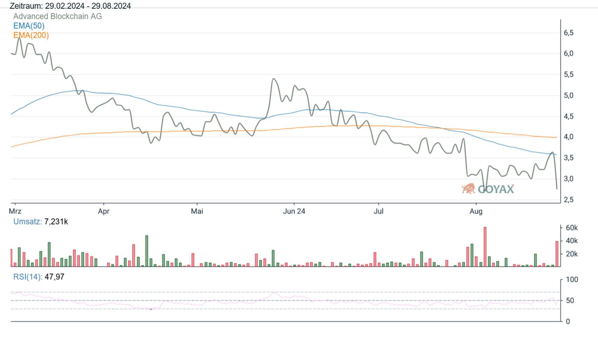Click the Aug month label
This screenshot has height=342, width=598.
(476, 211)
